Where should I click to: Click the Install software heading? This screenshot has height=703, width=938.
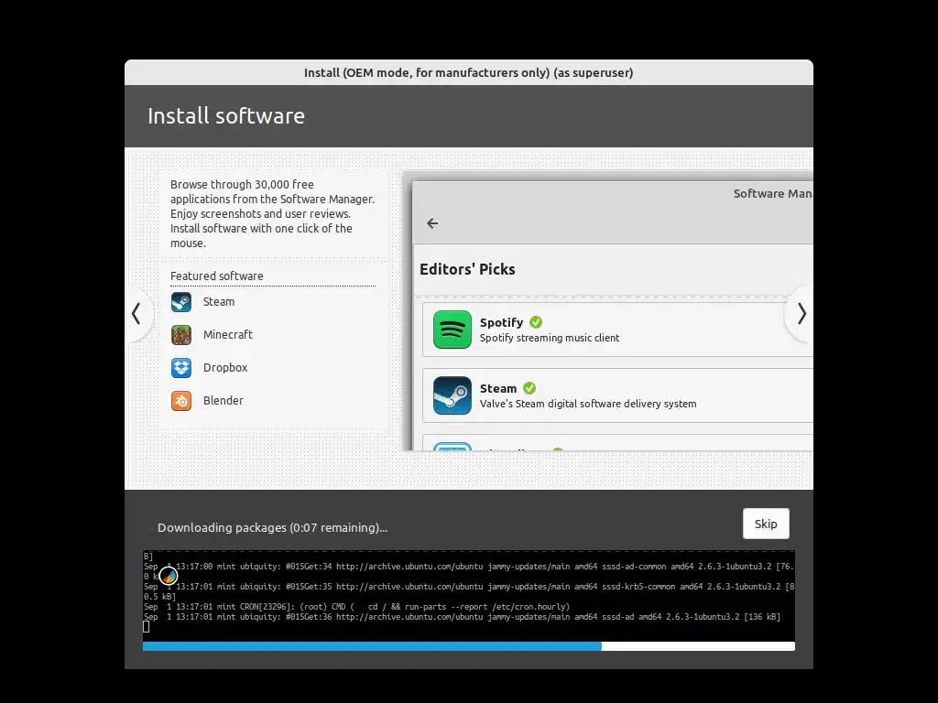click(x=226, y=116)
